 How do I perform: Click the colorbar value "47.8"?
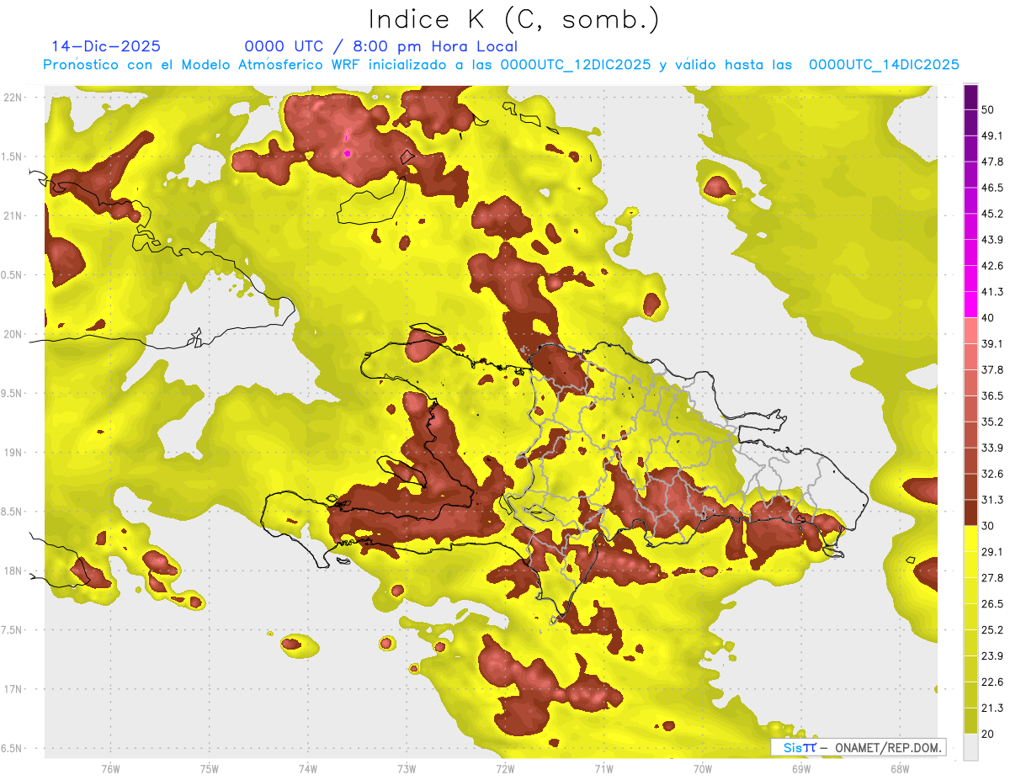click(x=992, y=162)
